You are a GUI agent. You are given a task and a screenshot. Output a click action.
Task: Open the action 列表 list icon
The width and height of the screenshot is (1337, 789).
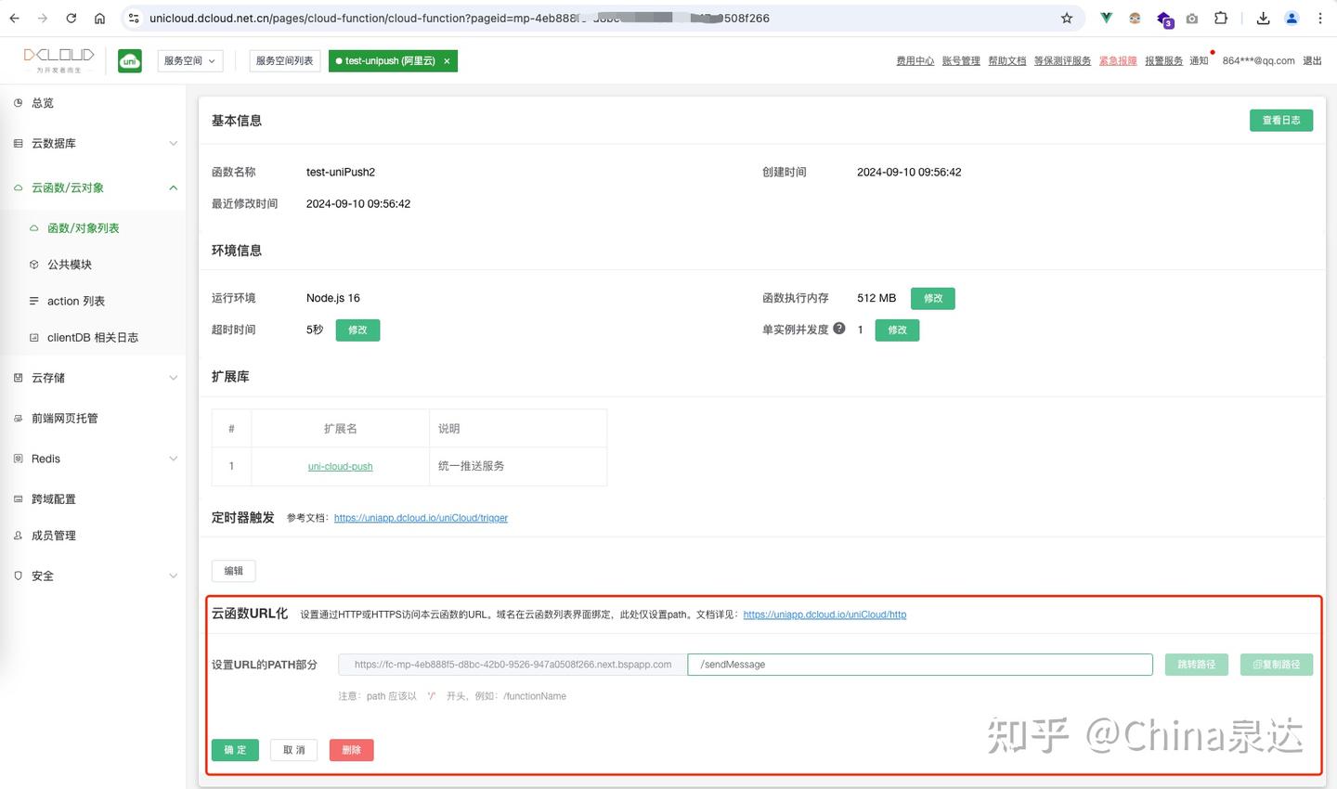(34, 300)
